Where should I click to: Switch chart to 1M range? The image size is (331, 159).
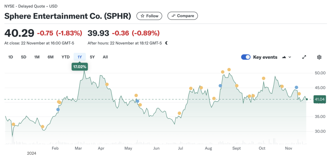click(x=37, y=57)
